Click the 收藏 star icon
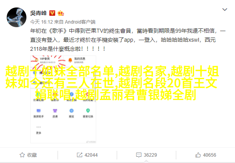 [x=22, y=155]
